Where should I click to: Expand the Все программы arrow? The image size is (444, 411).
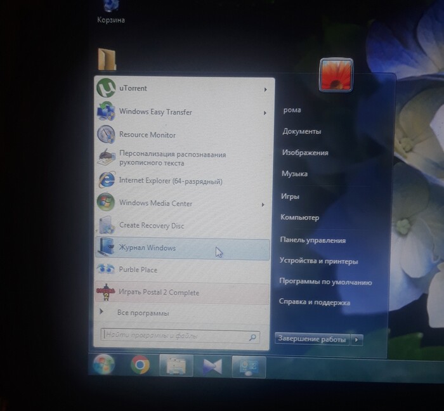coord(101,312)
